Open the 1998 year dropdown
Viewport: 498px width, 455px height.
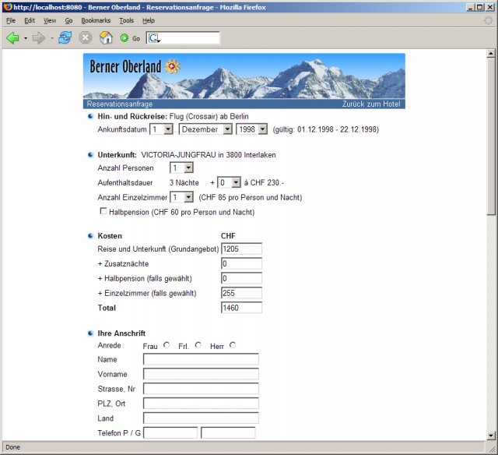[251, 129]
